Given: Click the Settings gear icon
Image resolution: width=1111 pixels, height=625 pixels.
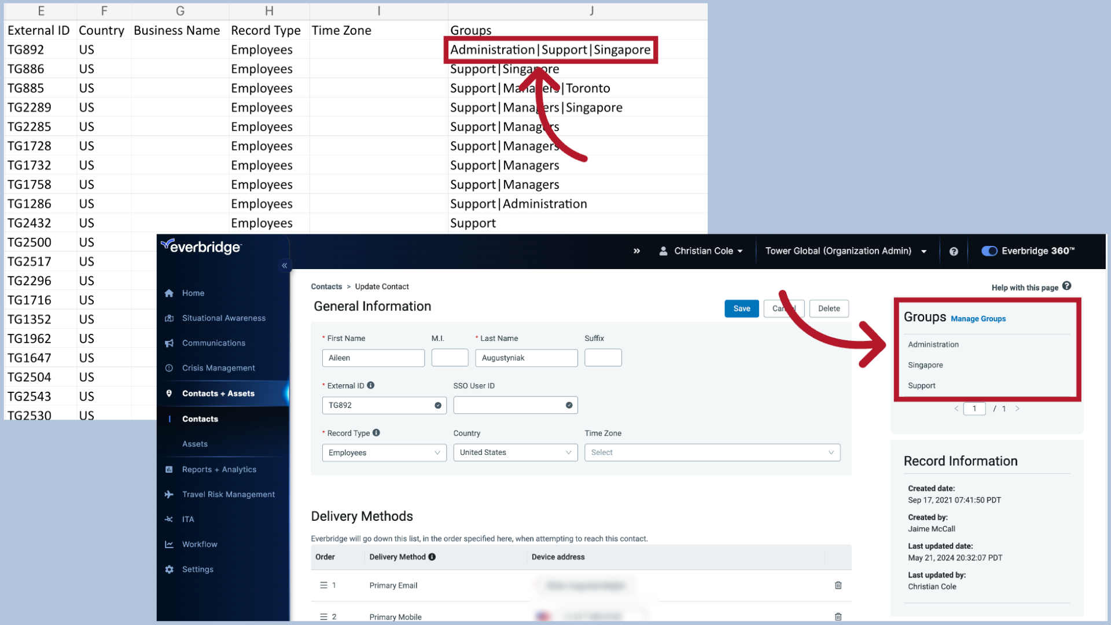Looking at the screenshot, I should (168, 569).
